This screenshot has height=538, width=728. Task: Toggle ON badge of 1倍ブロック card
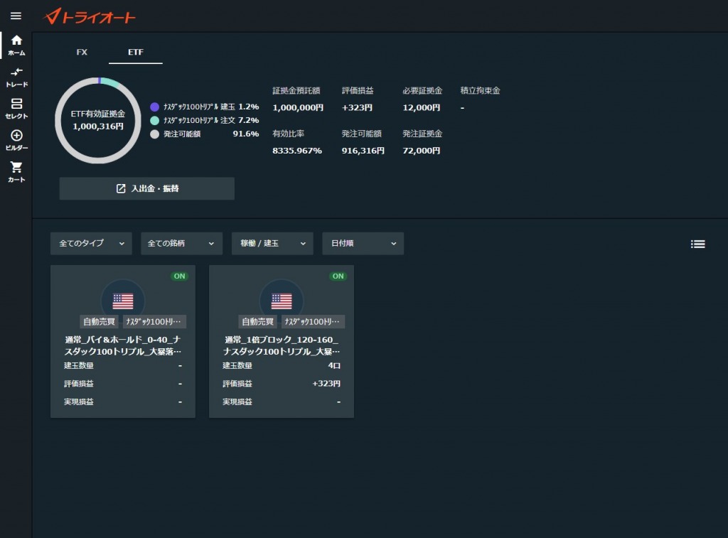pos(338,276)
